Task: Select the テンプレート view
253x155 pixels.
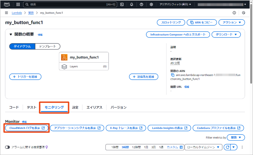Action: 48,46
